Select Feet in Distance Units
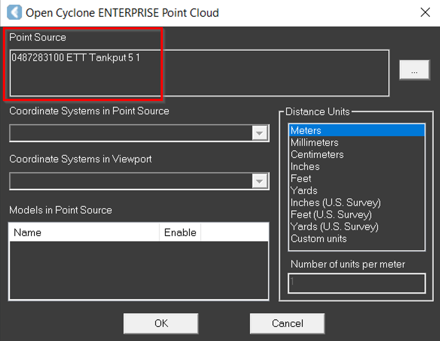The image size is (440, 341). tap(301, 178)
